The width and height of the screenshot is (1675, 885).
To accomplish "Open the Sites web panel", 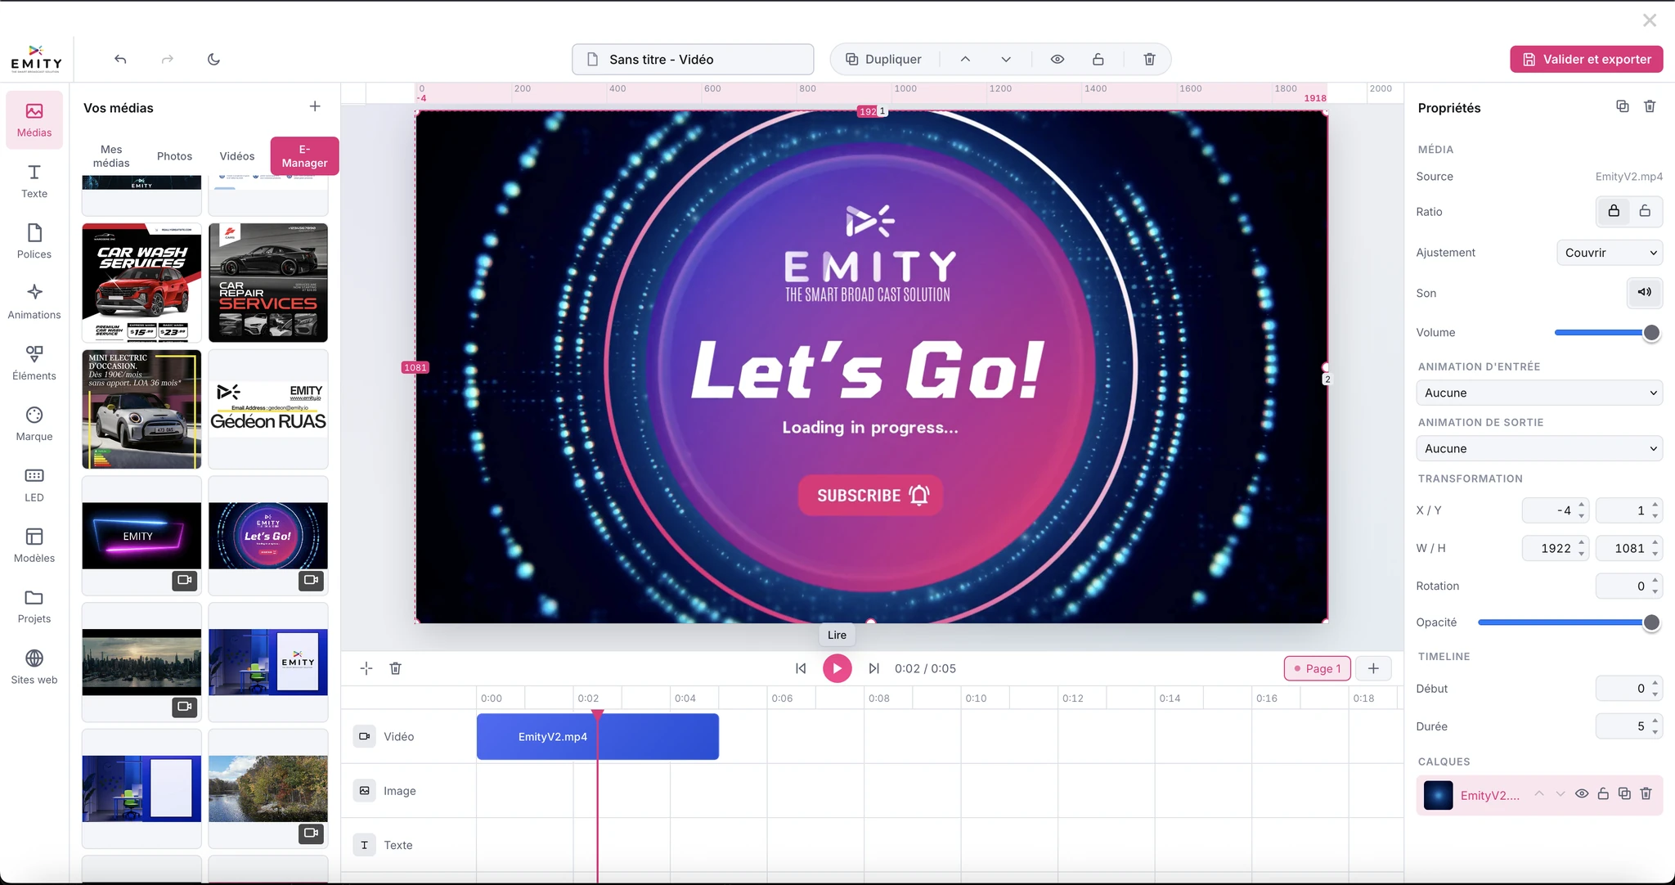I will coord(34,667).
